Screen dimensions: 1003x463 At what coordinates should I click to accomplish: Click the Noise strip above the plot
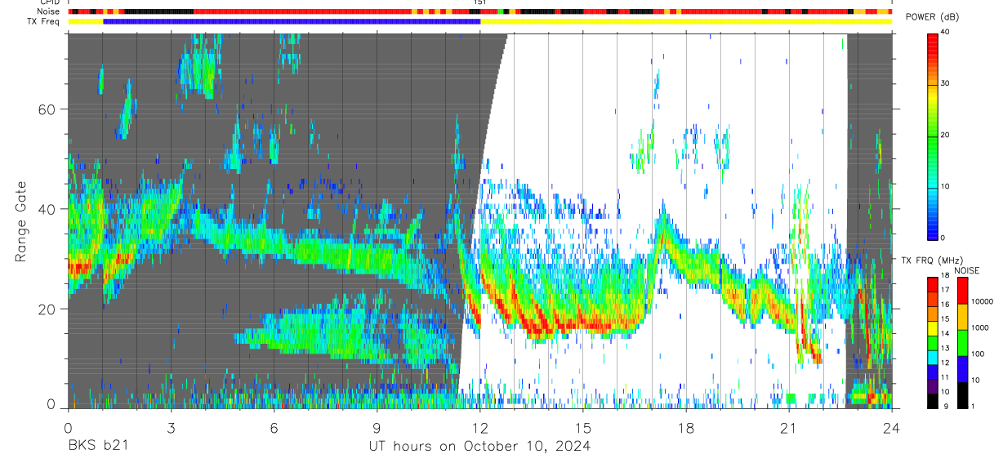[x=479, y=11]
